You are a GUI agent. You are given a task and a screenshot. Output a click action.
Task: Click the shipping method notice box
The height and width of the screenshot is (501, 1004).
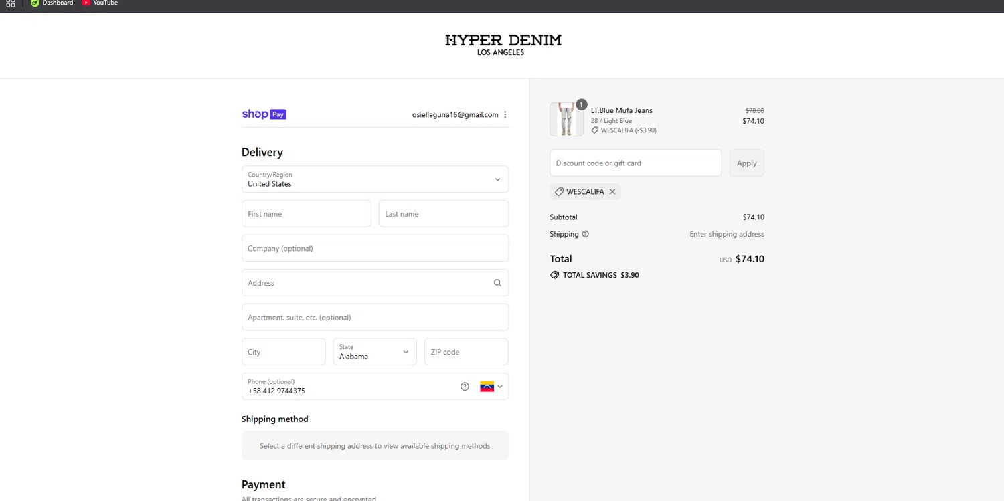tap(375, 445)
